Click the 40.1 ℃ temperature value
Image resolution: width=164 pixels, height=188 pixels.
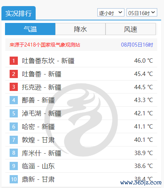pyautogui.click(x=143, y=140)
